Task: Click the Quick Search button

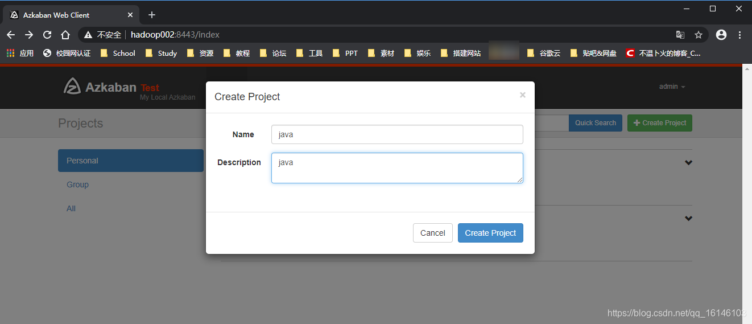Action: click(x=595, y=123)
